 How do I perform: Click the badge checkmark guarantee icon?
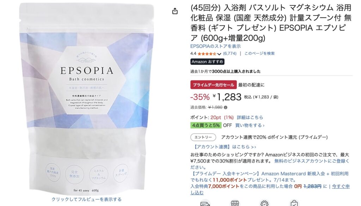coord(264,204)
